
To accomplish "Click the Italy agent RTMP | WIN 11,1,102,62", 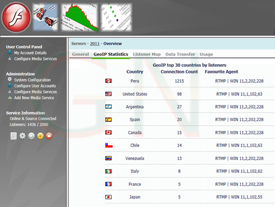I will pyautogui.click(x=239, y=171).
